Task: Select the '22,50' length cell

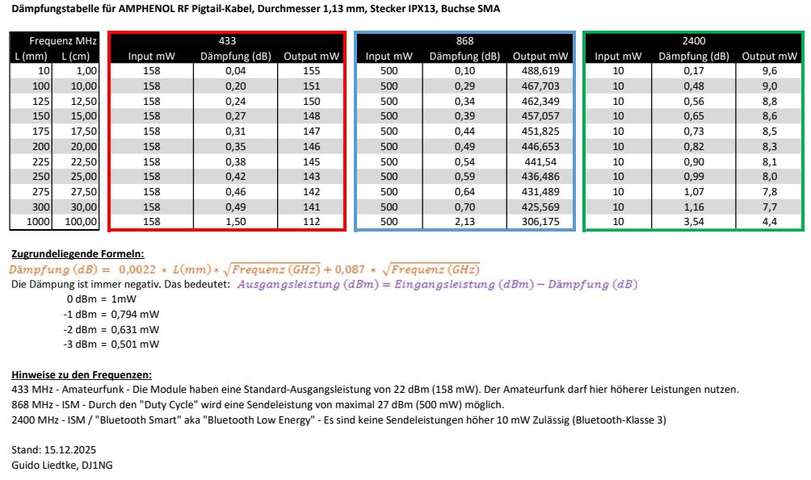Action: click(84, 161)
